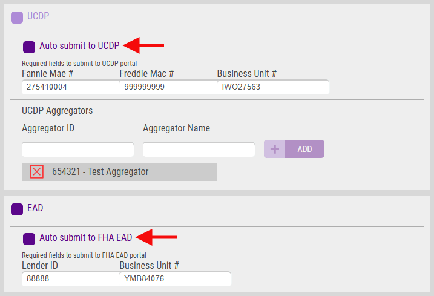434x296 pixels.
Task: Click the EAD section heading
Action: point(35,208)
